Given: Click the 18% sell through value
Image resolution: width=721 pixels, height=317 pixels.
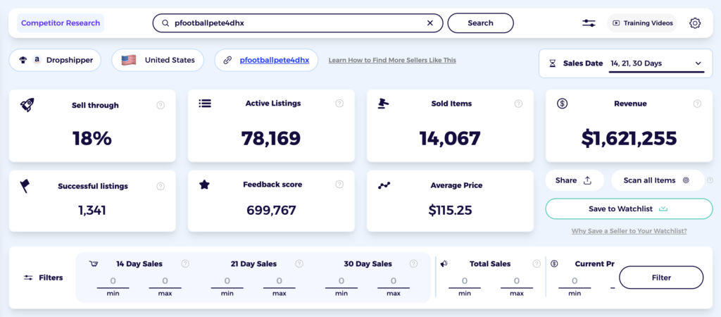Looking at the screenshot, I should pos(92,139).
